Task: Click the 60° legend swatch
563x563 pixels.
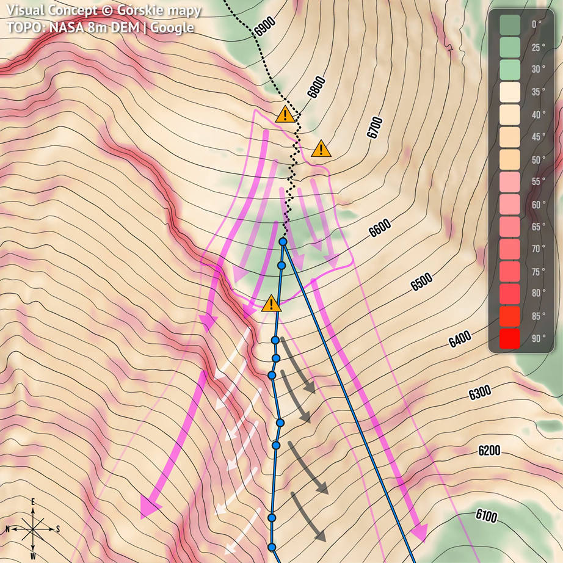Action: pos(509,205)
